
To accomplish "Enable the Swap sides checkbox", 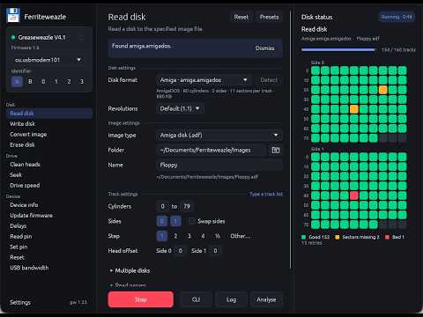I will coord(192,221).
